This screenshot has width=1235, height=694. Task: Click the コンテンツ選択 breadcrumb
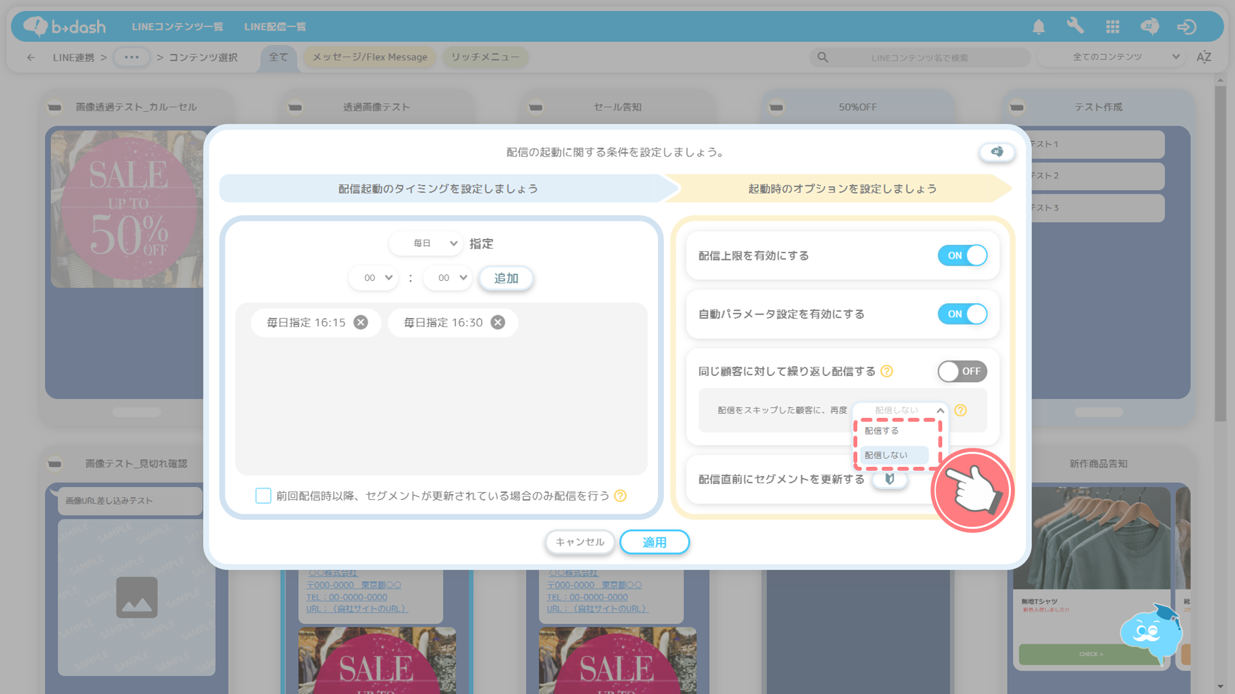coord(203,57)
